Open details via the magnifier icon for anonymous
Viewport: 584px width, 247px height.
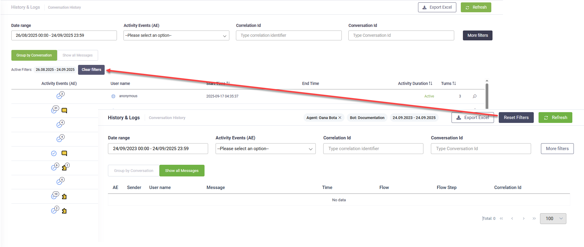[475, 96]
